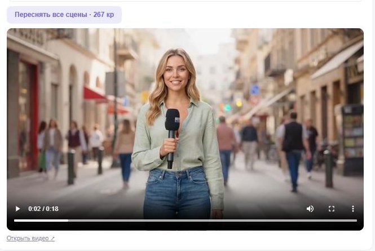Seek to the midpoint of the video progress bar
Screen dimensions: 375x251
(186, 221)
